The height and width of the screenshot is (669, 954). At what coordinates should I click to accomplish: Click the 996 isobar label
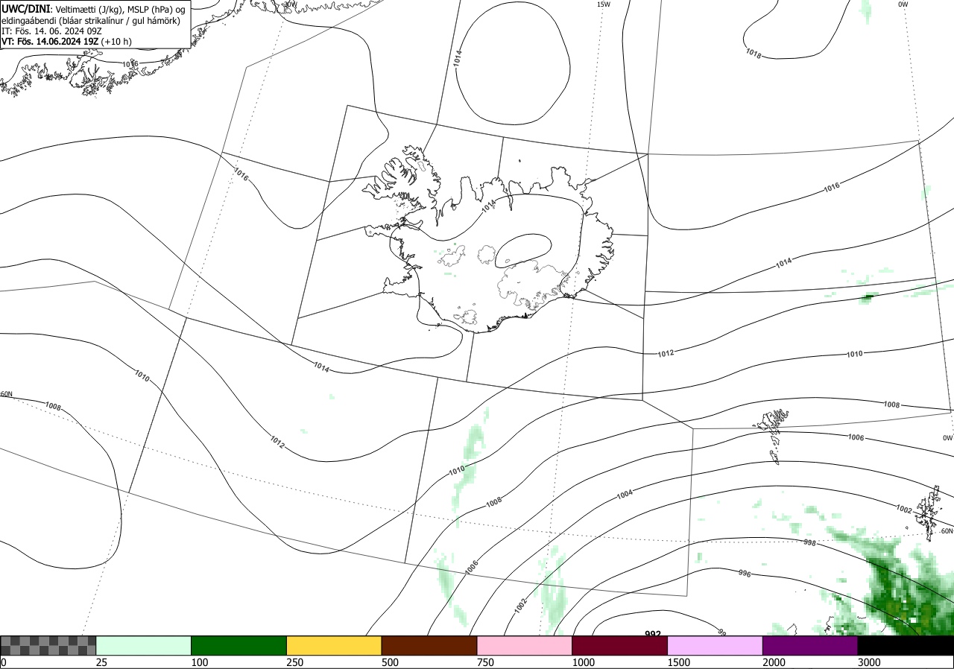(x=744, y=573)
